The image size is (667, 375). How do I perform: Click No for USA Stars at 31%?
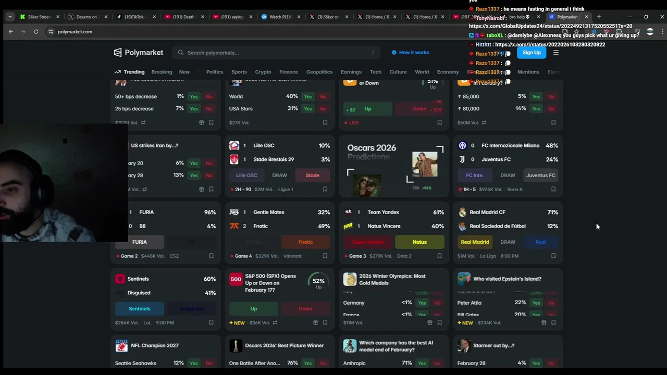(323, 109)
